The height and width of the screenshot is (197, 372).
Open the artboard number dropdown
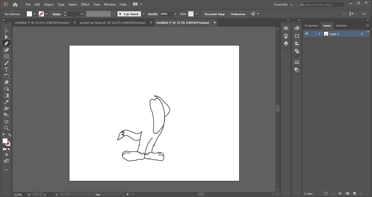pyautogui.click(x=57, y=194)
